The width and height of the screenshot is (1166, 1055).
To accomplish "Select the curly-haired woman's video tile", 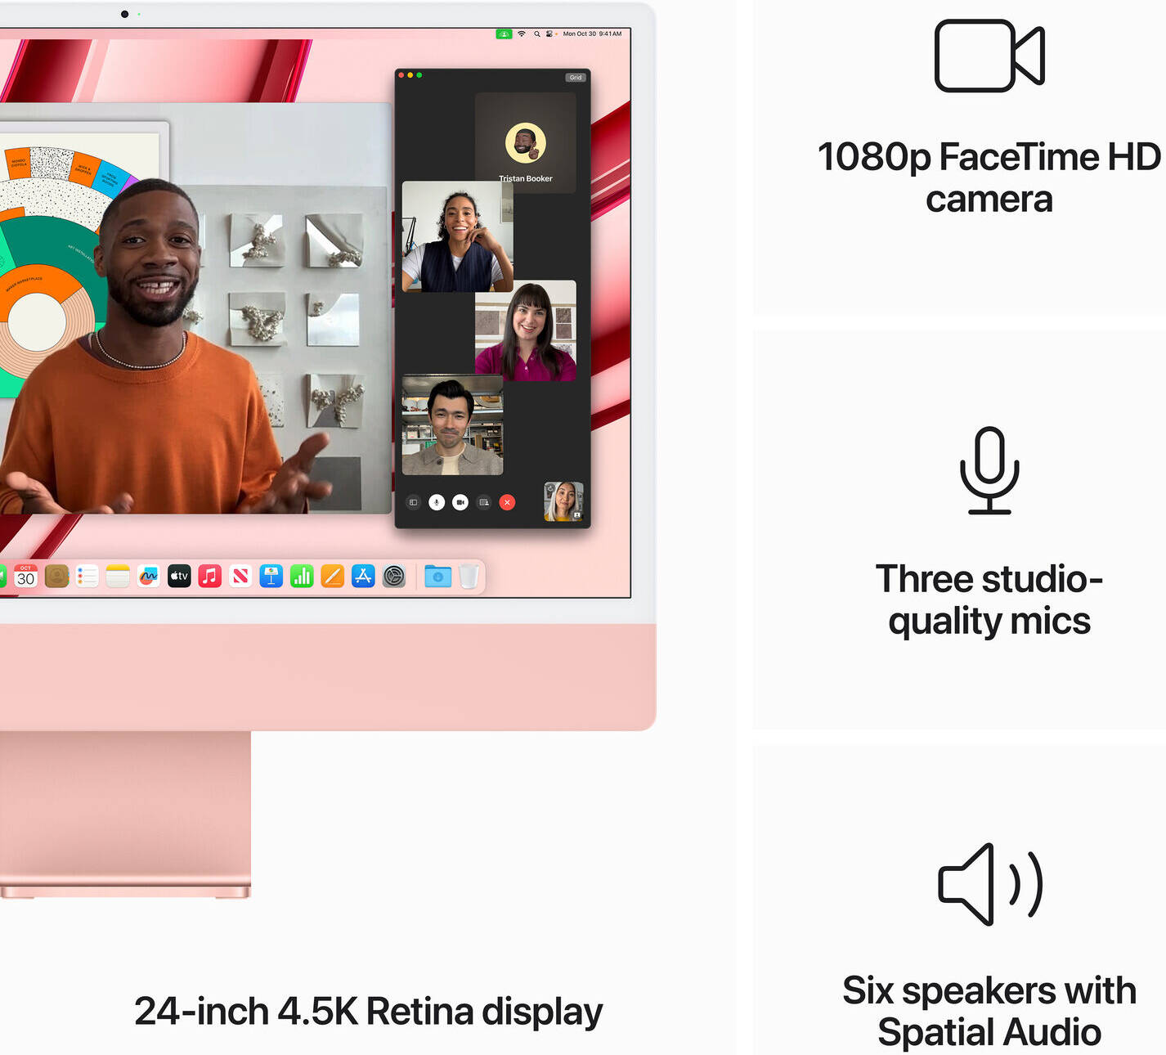I will point(457,236).
